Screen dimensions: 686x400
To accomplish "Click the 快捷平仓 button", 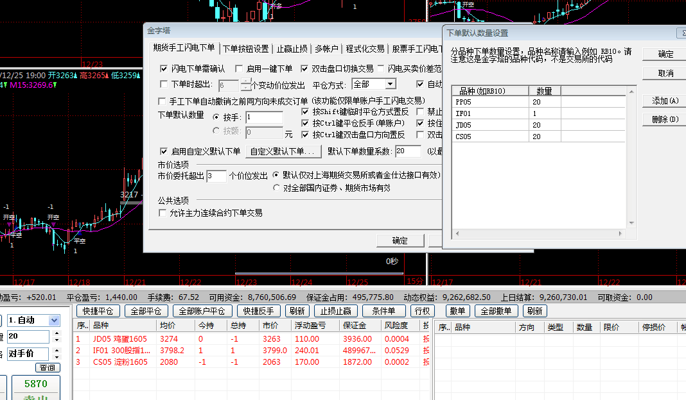I will tap(98, 311).
